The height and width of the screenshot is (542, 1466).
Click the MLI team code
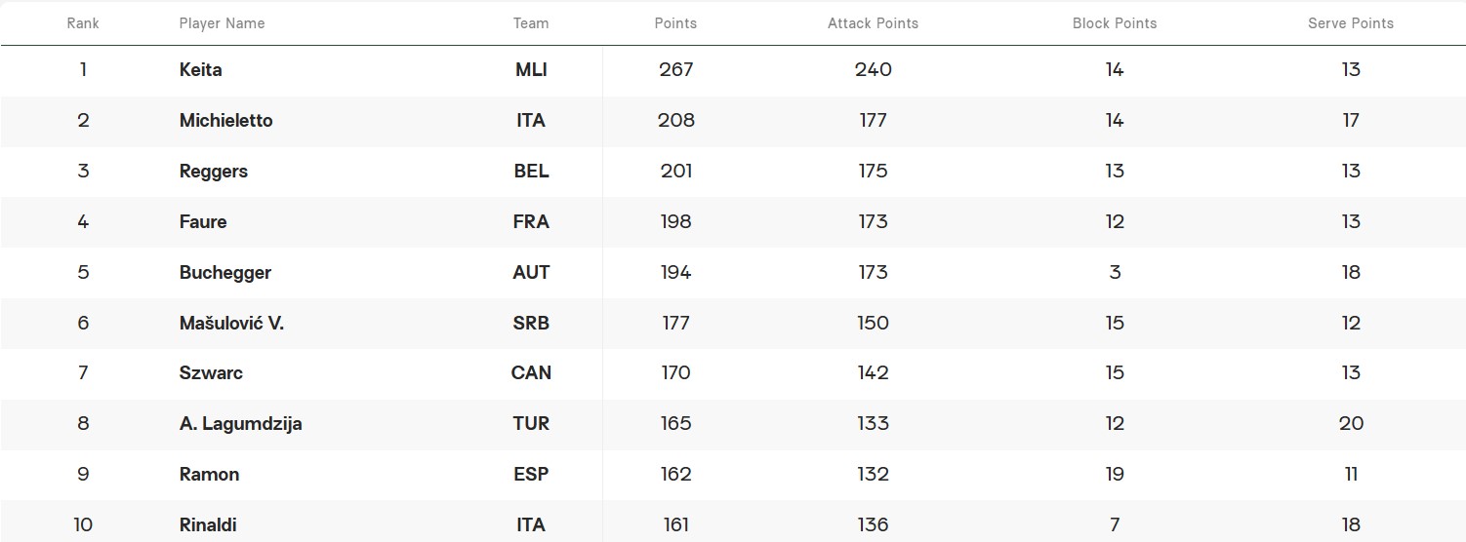pyautogui.click(x=531, y=70)
